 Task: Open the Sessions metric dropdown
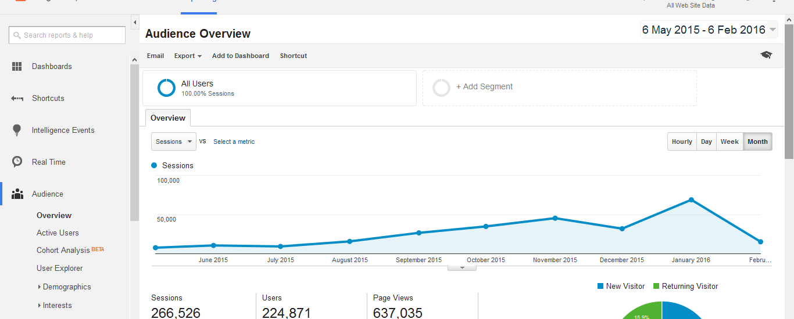tap(173, 142)
